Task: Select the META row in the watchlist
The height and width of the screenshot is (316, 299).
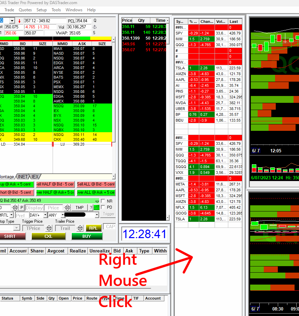Action: click(x=208, y=184)
